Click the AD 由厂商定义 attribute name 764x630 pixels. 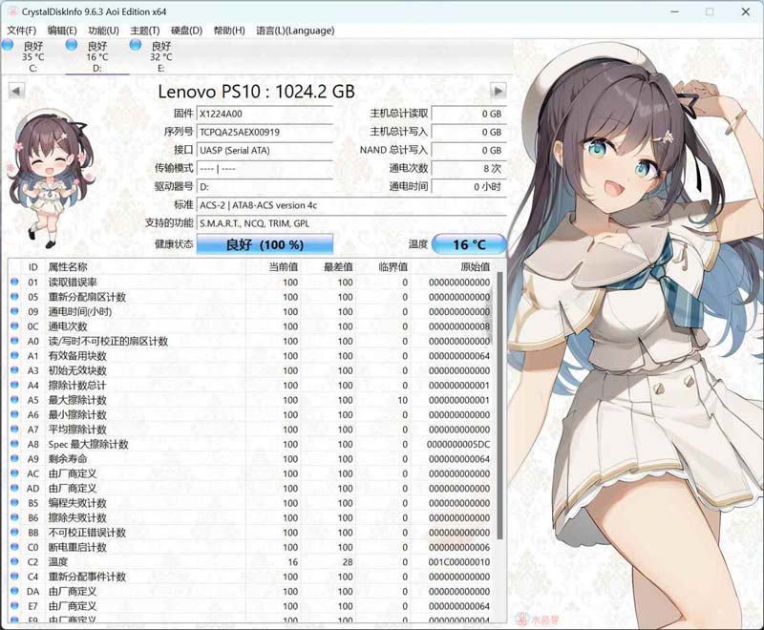(x=73, y=489)
